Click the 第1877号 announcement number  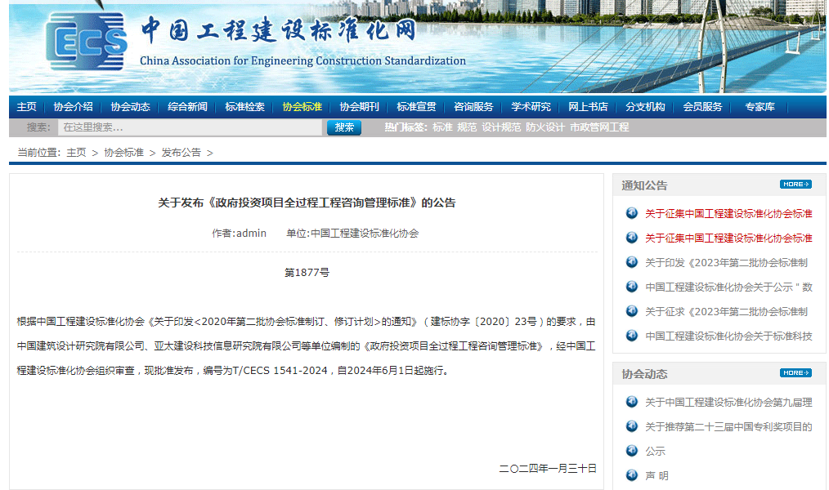(x=307, y=273)
